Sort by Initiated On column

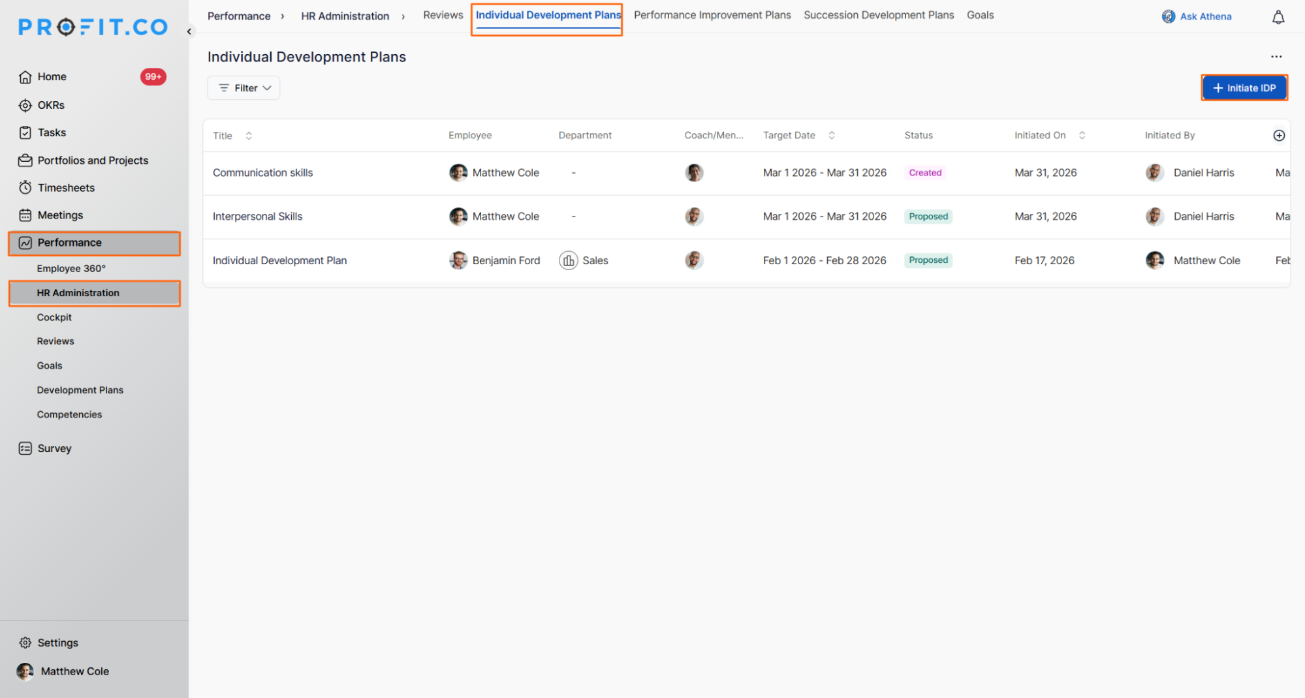(1082, 135)
